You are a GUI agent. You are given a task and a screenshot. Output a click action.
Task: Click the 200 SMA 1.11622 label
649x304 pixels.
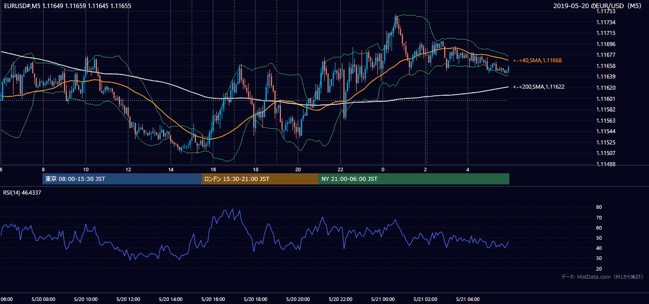pos(538,87)
